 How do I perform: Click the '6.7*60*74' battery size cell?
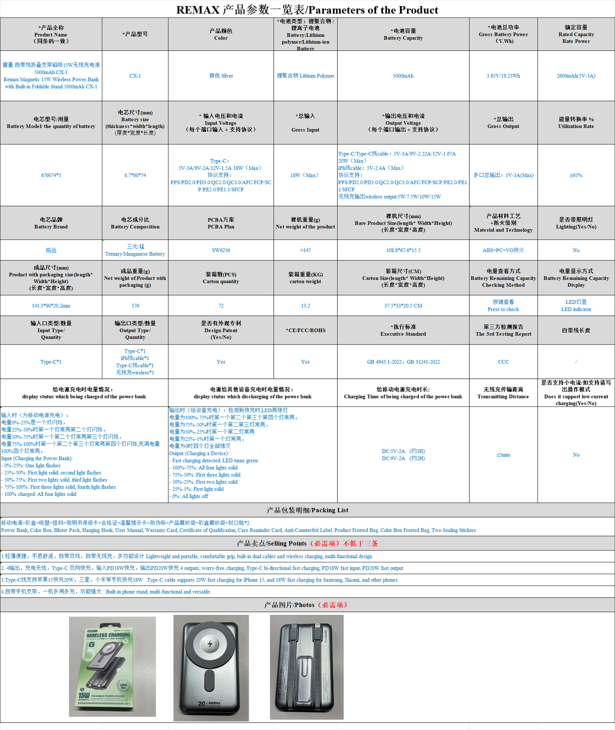(x=135, y=175)
